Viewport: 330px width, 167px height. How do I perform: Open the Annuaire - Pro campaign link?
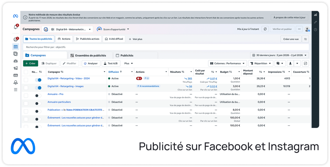click(x=55, y=94)
